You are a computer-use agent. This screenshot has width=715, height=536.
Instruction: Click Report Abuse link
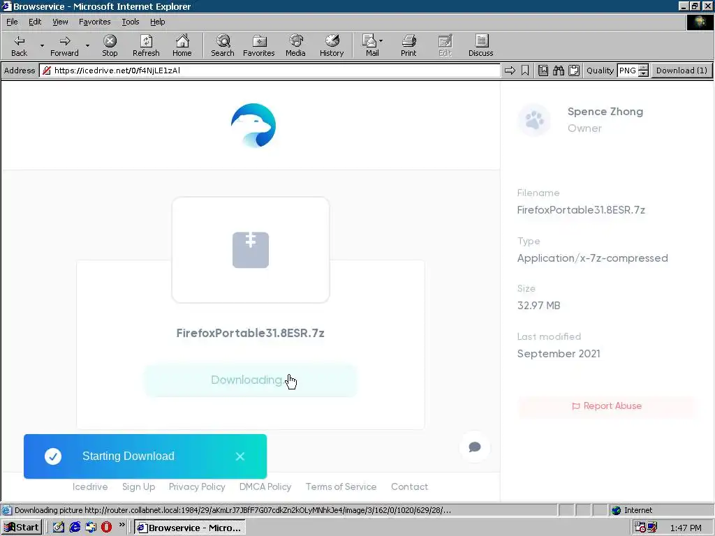pos(607,405)
